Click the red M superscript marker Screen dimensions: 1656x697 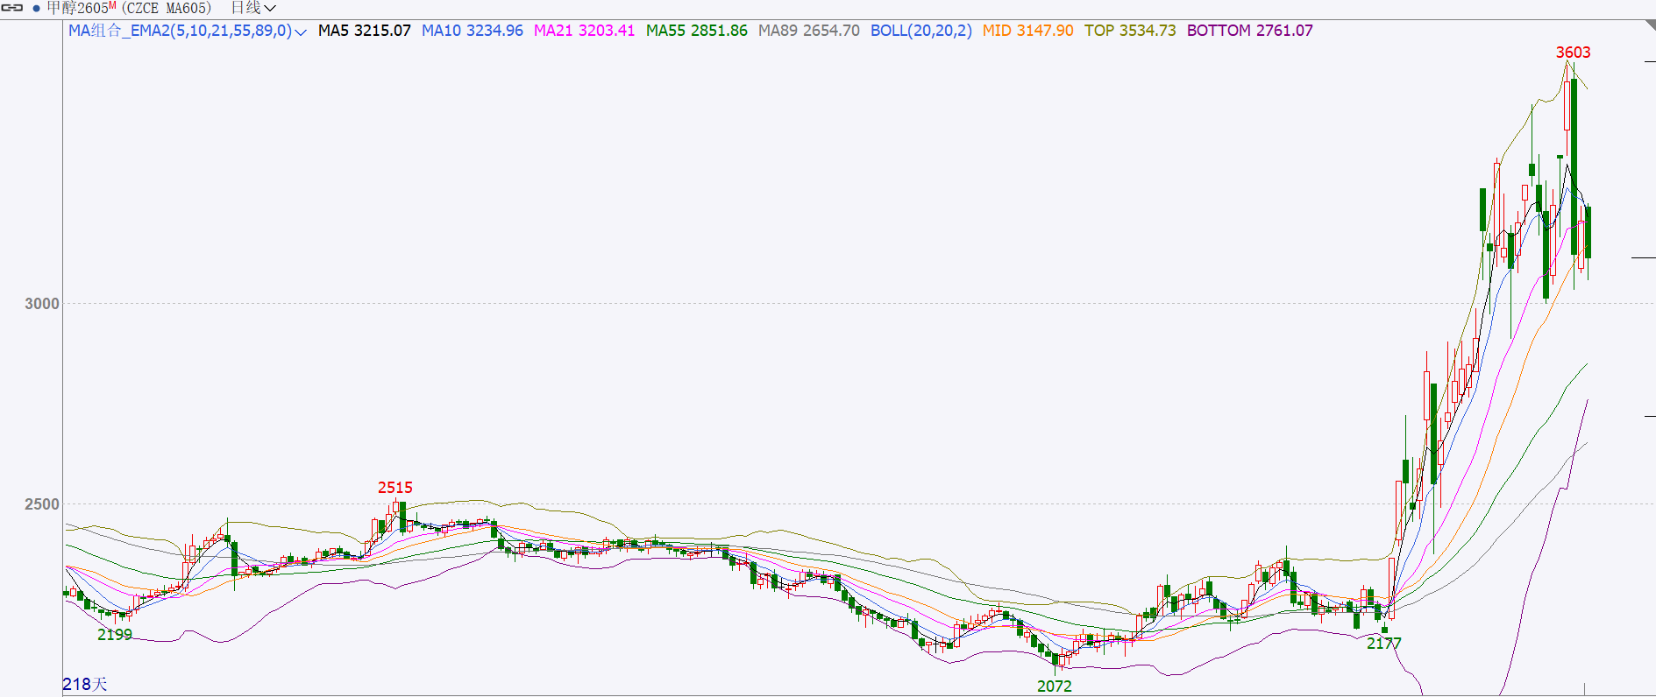[x=112, y=5]
